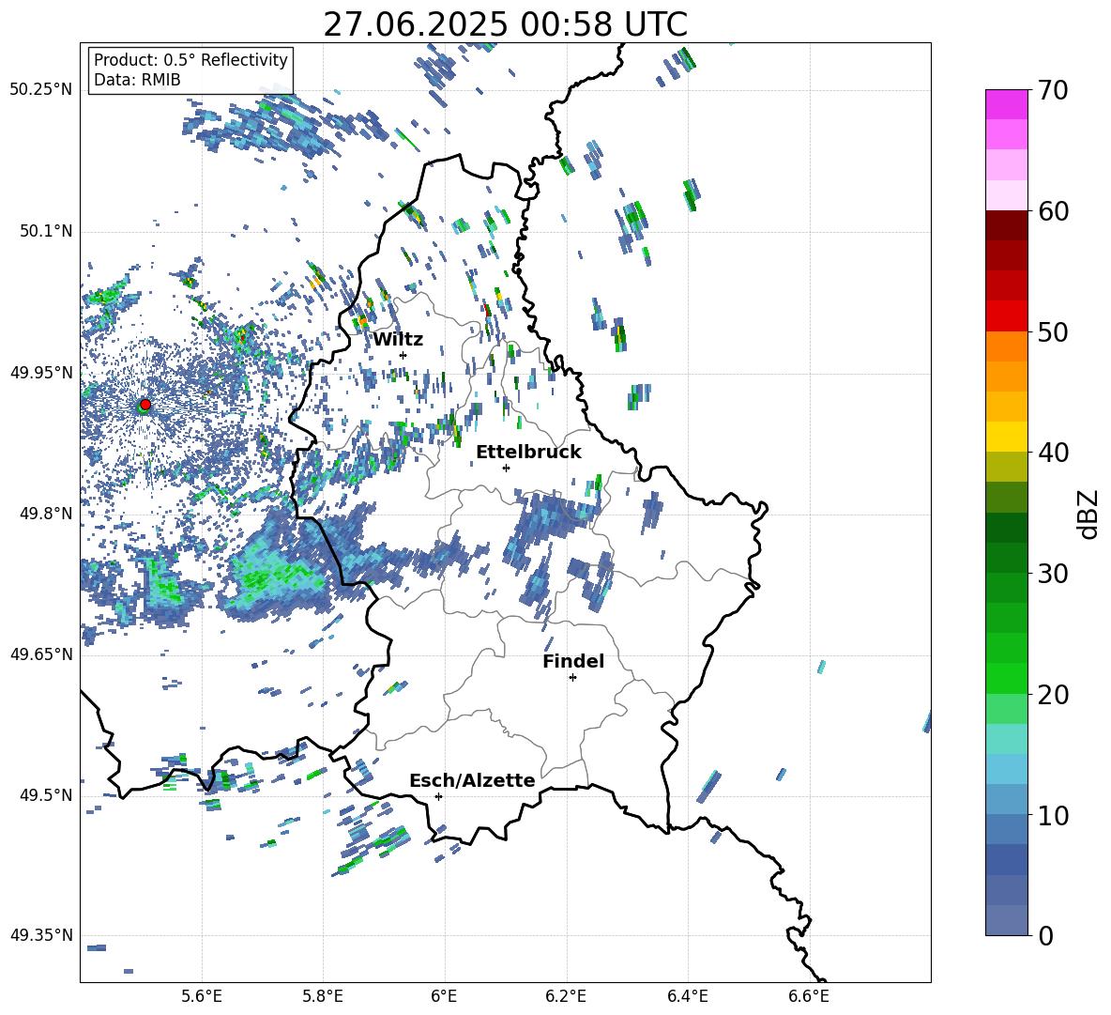Select the Ettelbruck city label
Screen dimensions: 1111x1015
pyautogui.click(x=528, y=453)
